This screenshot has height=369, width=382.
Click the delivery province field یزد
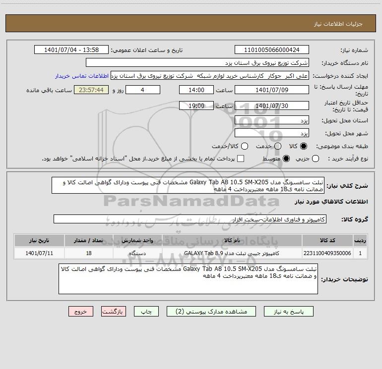[272, 120]
